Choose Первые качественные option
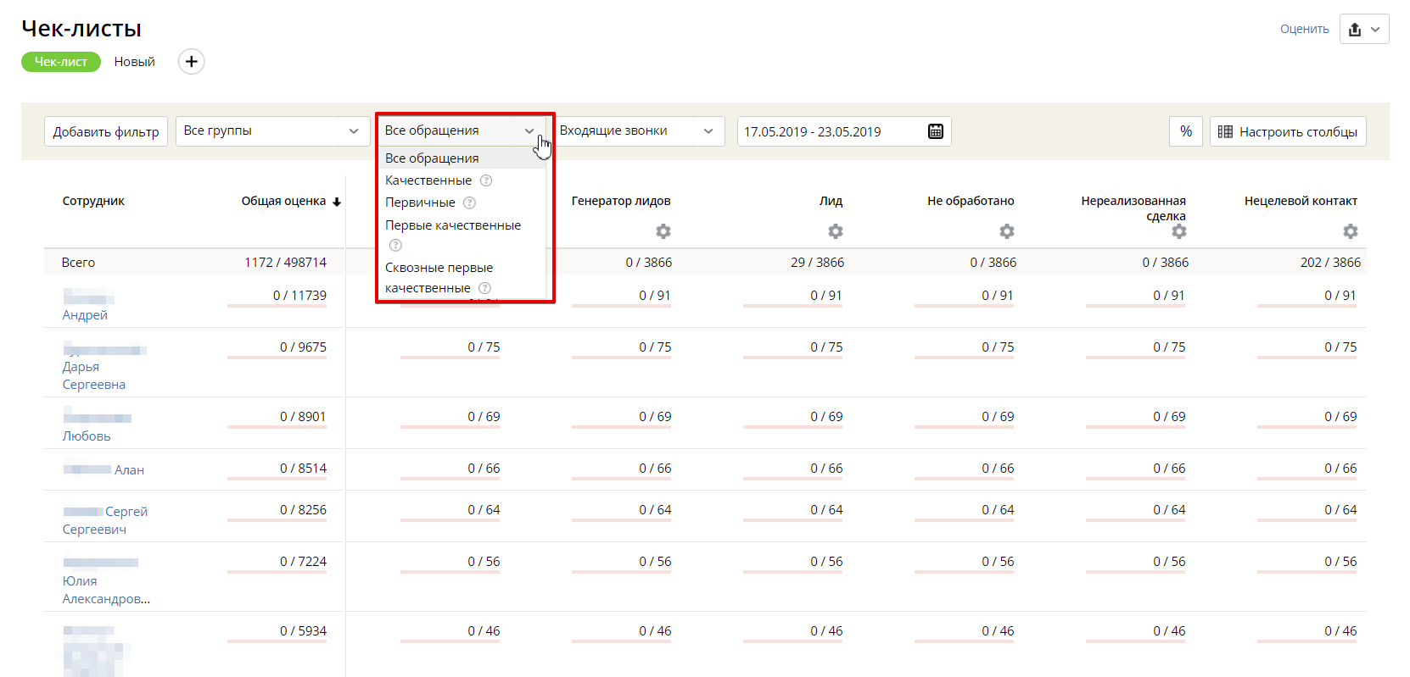 point(452,225)
